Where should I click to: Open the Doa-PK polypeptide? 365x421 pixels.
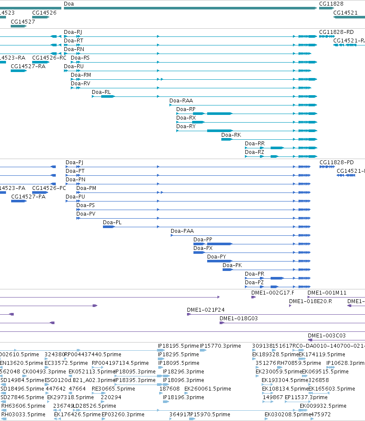(232, 265)
